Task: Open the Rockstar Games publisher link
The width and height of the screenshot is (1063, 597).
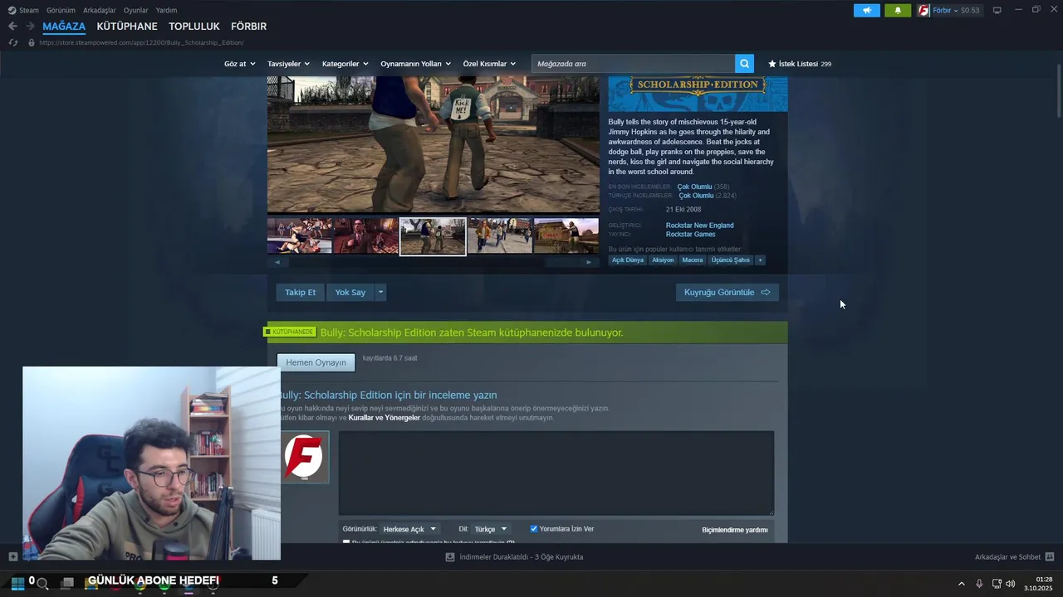Action: 690,235
